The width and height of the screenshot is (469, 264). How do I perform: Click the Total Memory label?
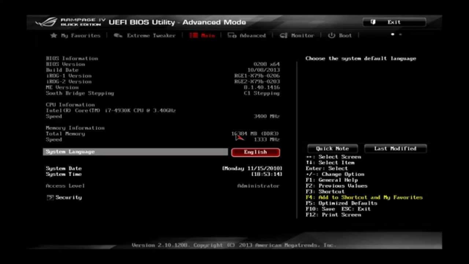click(x=65, y=134)
